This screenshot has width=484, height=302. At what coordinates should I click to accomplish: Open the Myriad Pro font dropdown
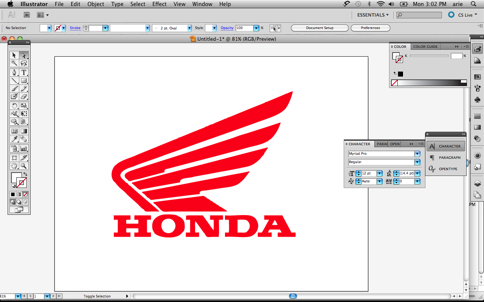pyautogui.click(x=417, y=154)
